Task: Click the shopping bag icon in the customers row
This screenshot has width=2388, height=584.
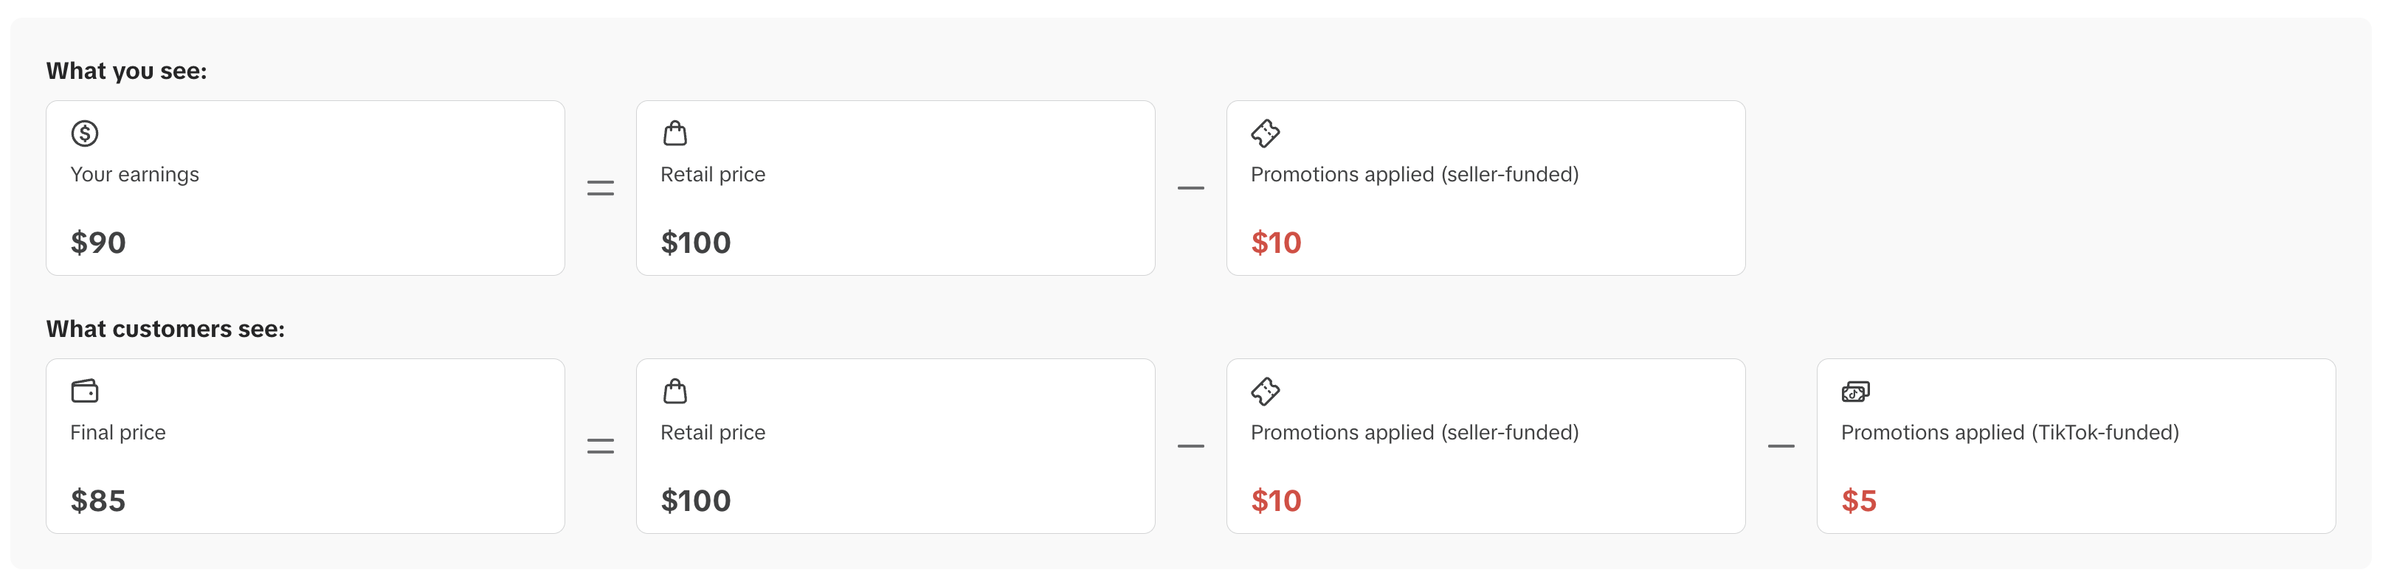Action: tap(675, 392)
